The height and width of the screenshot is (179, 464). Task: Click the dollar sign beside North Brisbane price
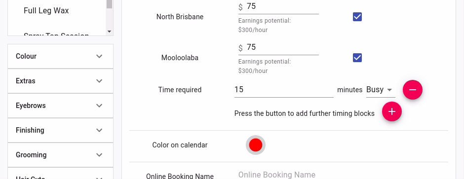(x=240, y=7)
